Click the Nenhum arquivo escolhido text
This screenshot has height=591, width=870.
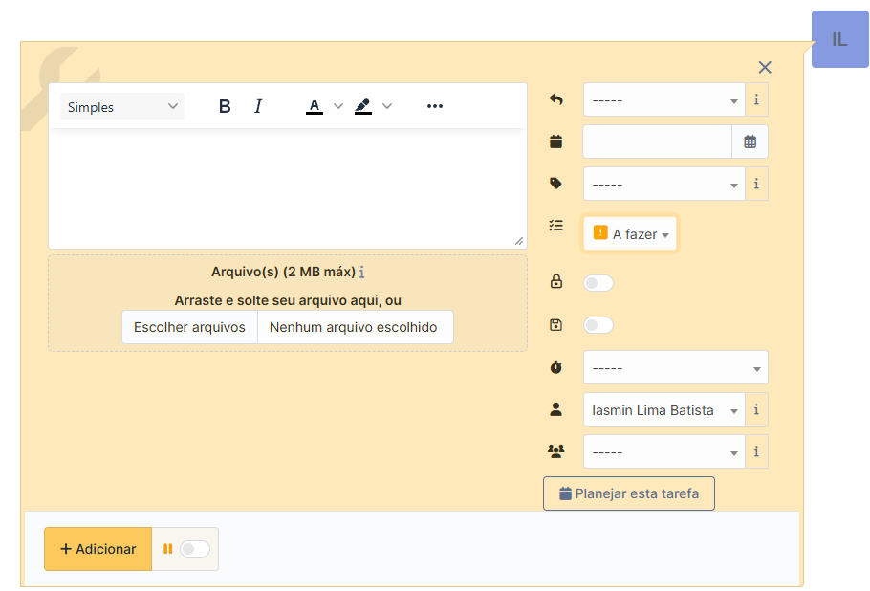(354, 327)
